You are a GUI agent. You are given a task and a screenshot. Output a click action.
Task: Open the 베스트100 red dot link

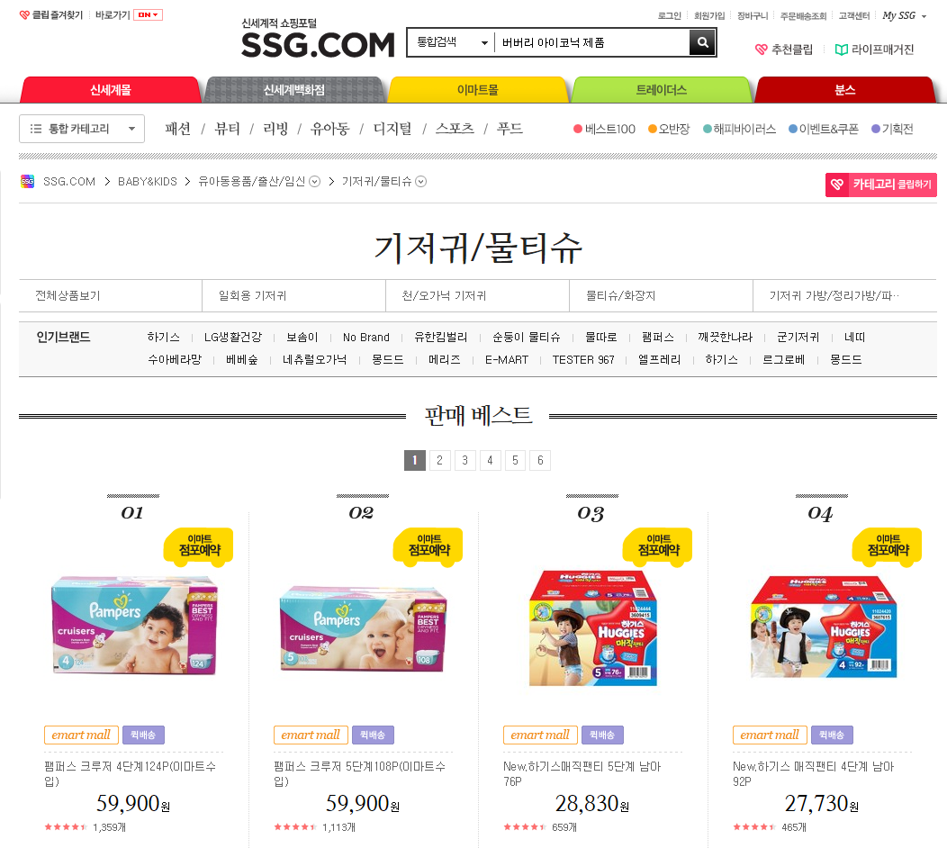point(605,129)
